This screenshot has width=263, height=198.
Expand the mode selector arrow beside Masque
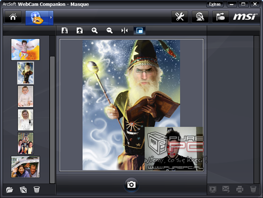(51, 17)
